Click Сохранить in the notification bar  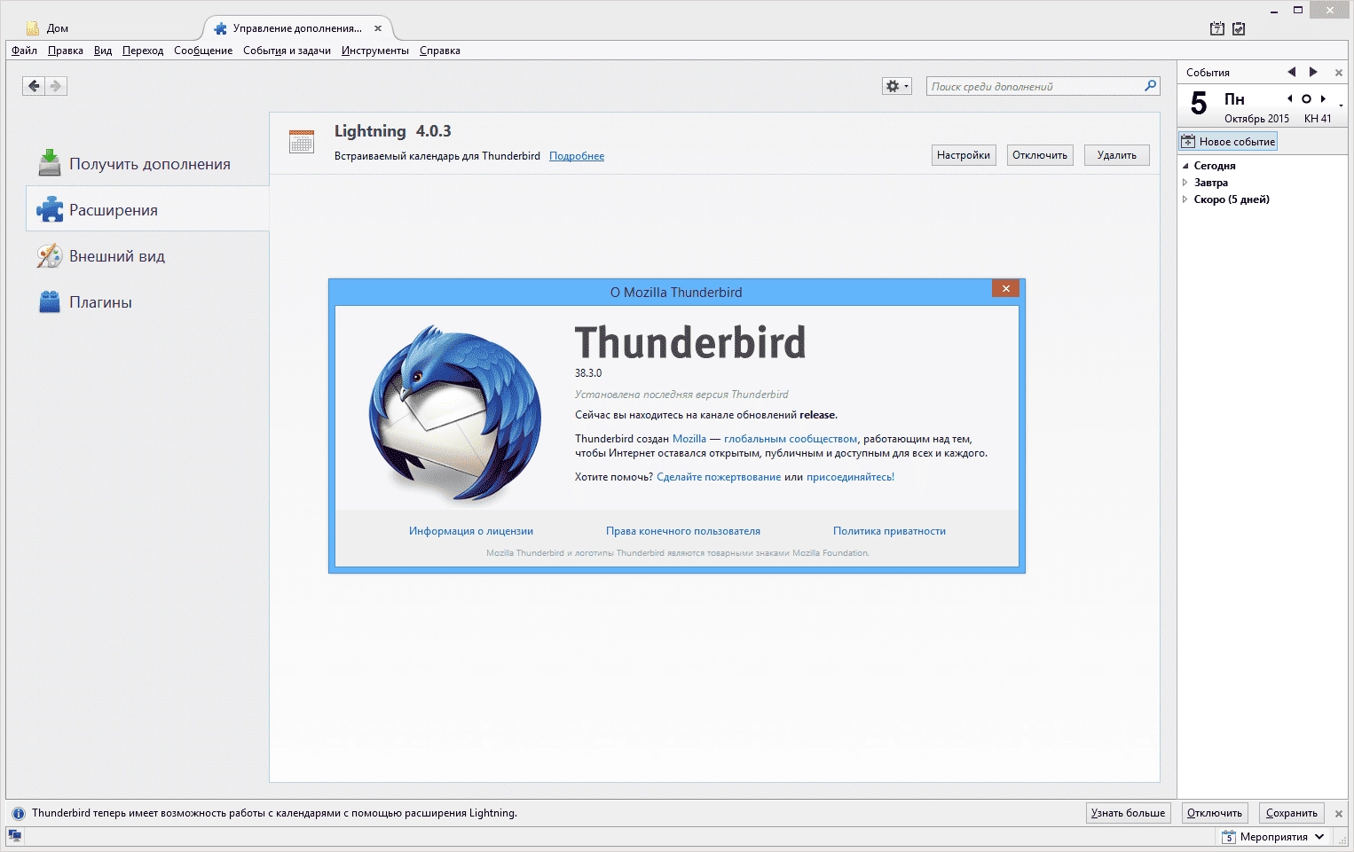point(1292,813)
